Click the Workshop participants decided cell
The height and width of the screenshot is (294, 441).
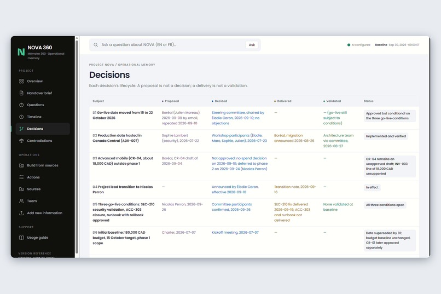coord(239,138)
